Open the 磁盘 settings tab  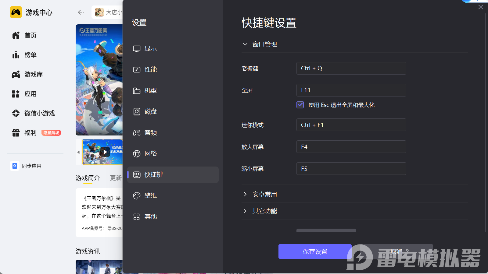click(x=173, y=112)
